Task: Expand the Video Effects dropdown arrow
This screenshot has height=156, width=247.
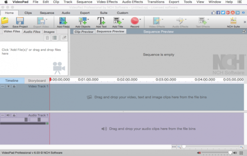Action: [162, 19]
